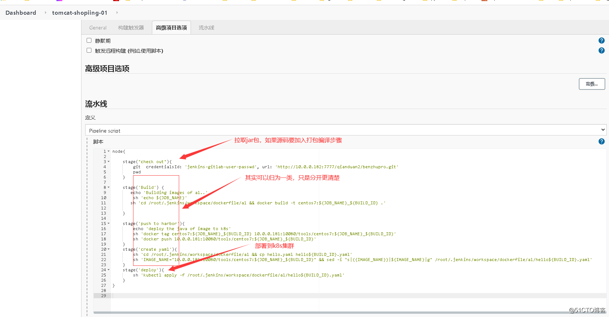Screen dimensions: 609x317
Task: Click the IMAGE_NAME sed command line
Action: (x=362, y=260)
